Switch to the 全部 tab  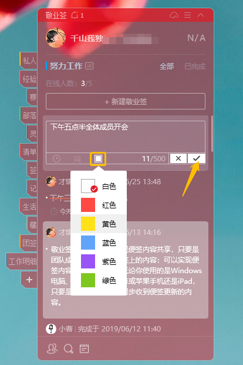click(167, 67)
